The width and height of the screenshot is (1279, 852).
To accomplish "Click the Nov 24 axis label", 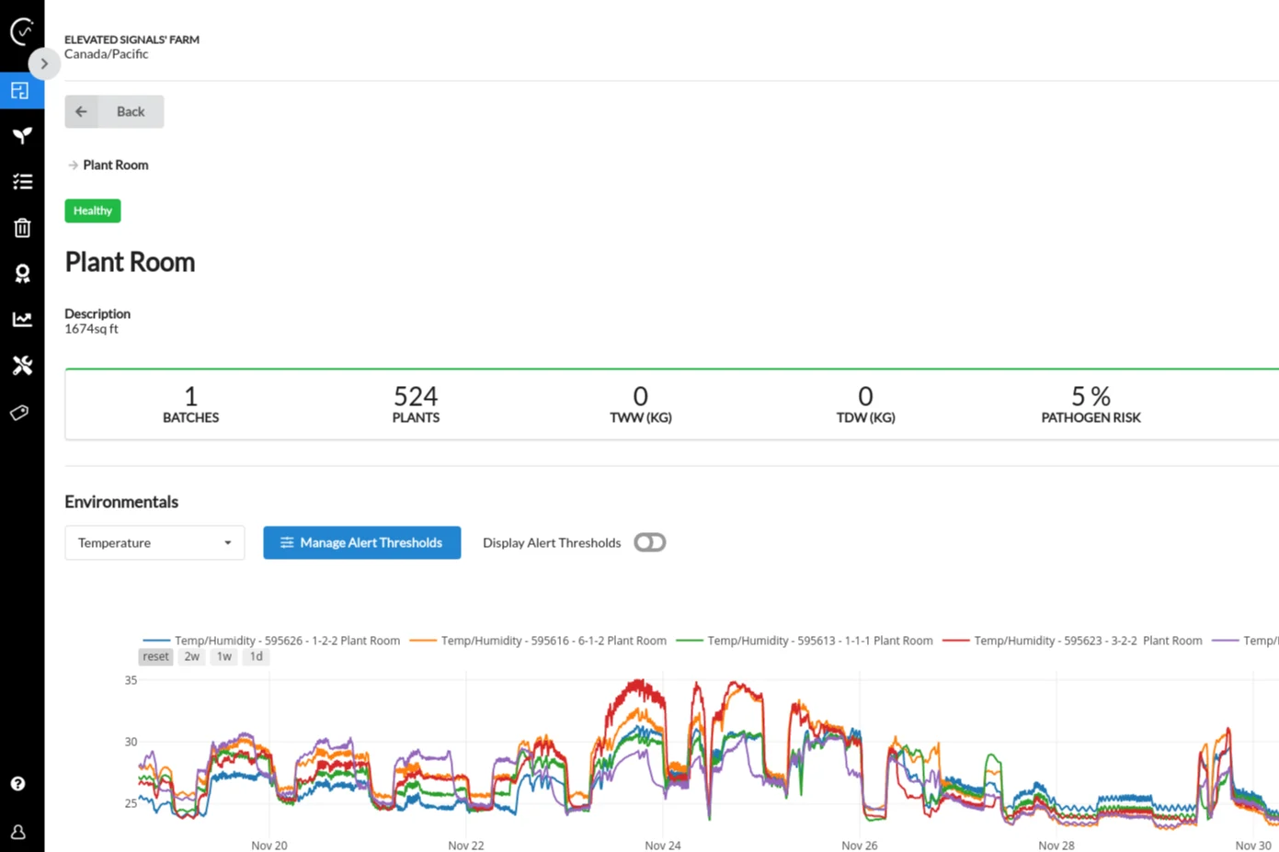I will [x=663, y=845].
